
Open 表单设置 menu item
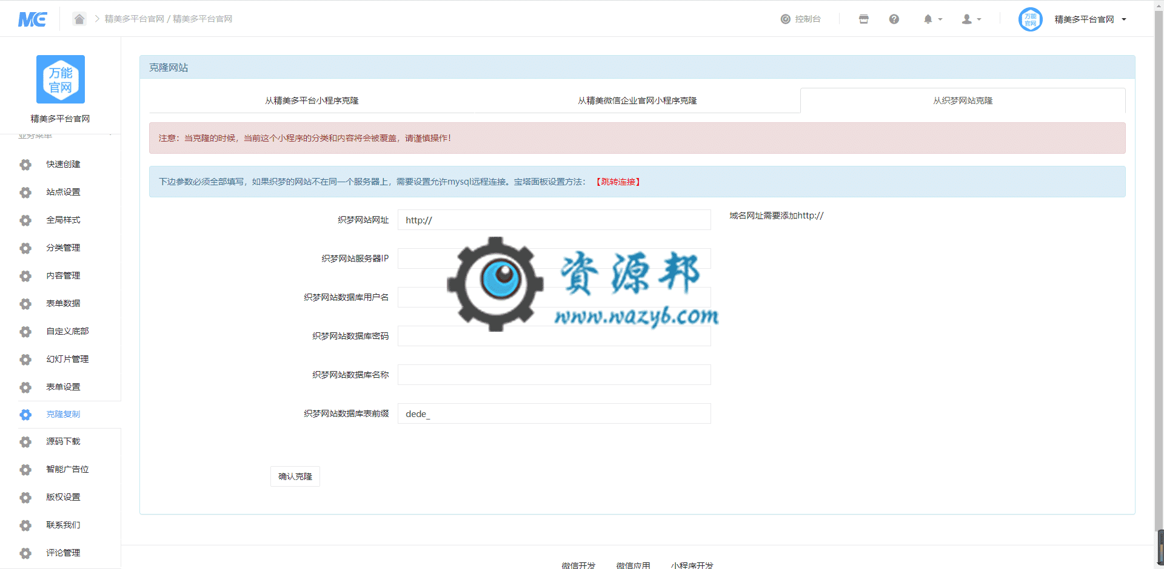click(x=63, y=387)
